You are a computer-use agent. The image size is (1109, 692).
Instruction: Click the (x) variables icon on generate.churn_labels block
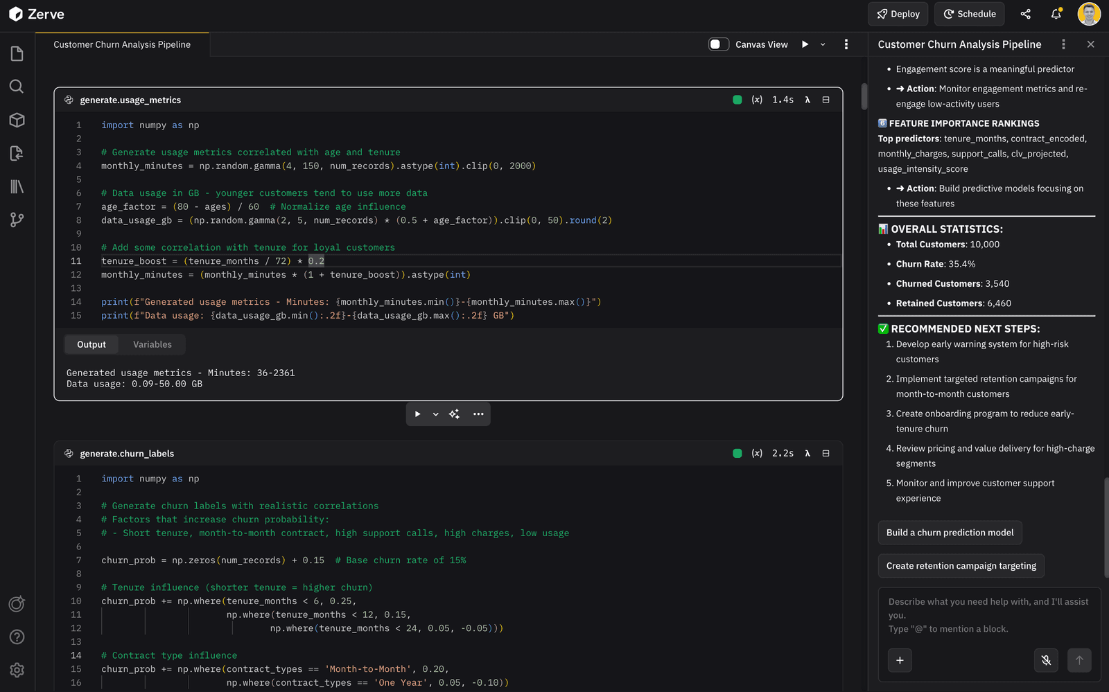(756, 453)
